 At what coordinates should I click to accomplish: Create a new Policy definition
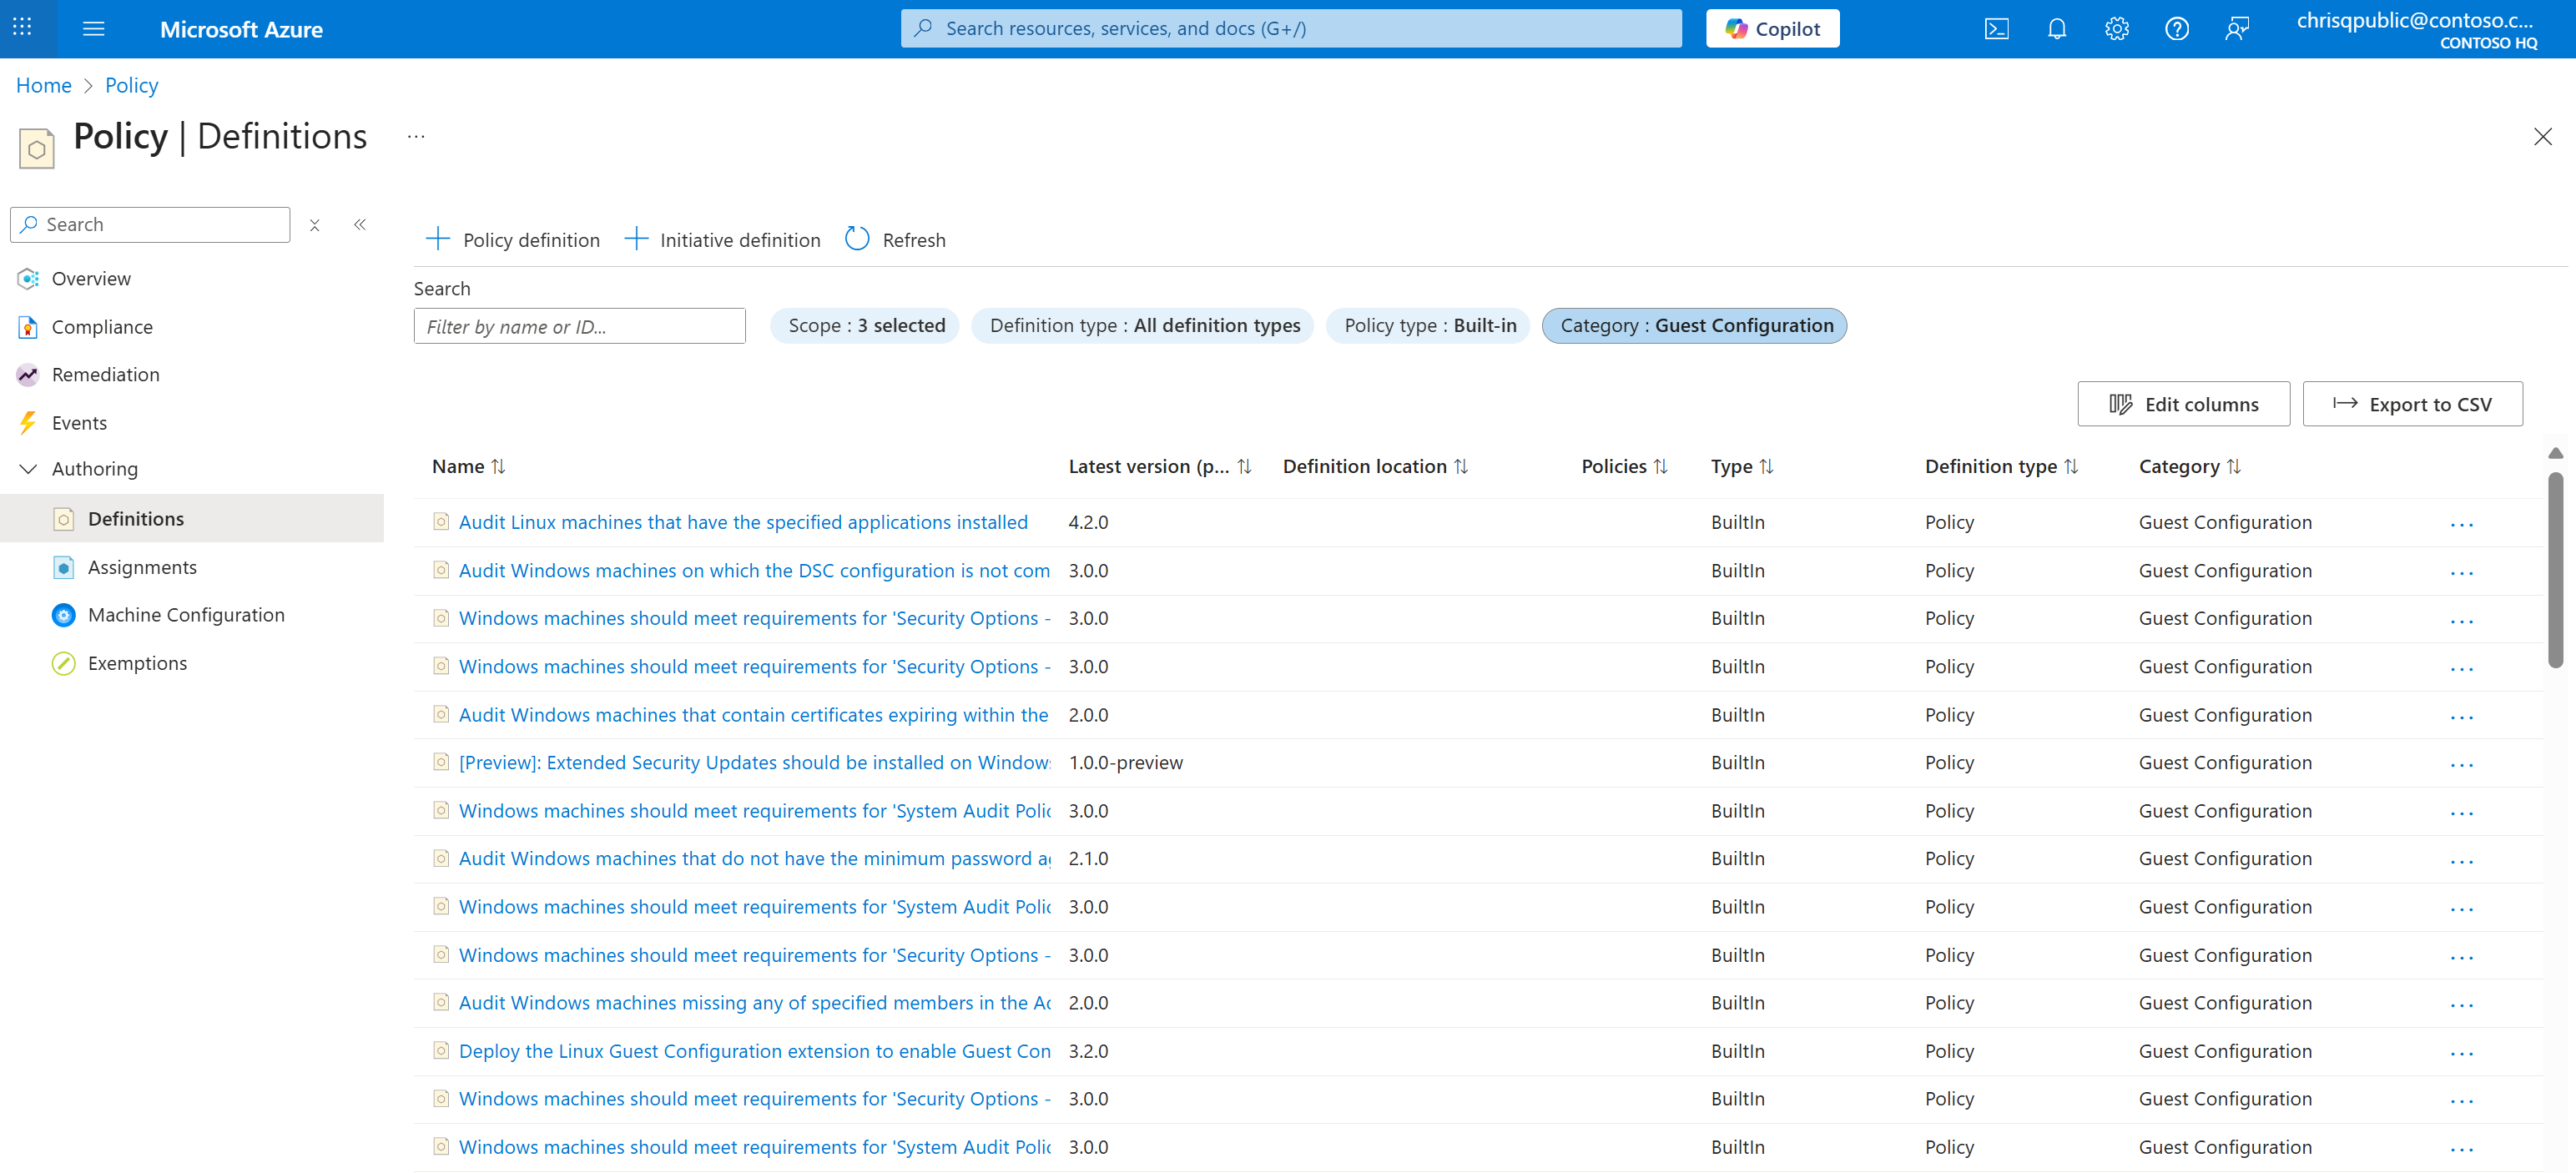tap(512, 239)
